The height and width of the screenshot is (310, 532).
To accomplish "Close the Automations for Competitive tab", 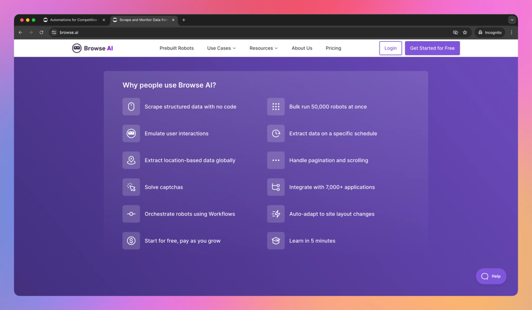I will [104, 20].
